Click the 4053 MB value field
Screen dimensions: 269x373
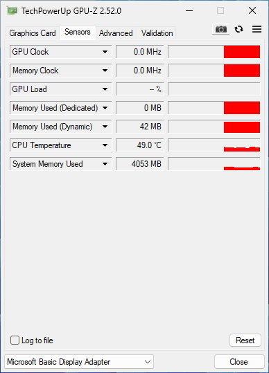(140, 164)
